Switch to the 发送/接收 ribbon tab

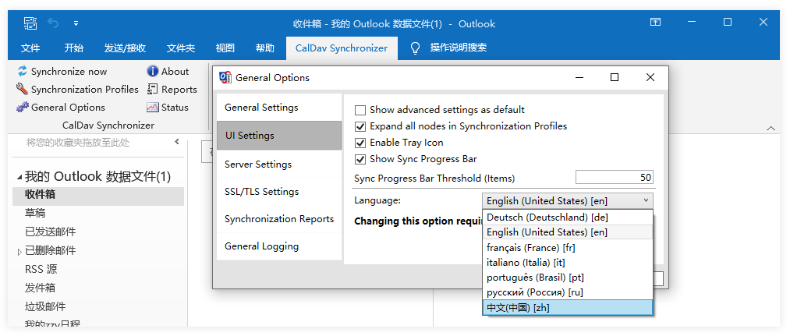[125, 48]
